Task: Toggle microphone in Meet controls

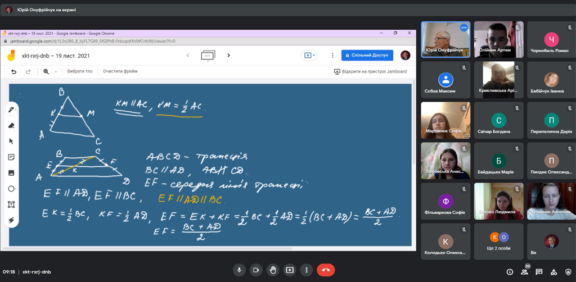Action: click(239, 270)
